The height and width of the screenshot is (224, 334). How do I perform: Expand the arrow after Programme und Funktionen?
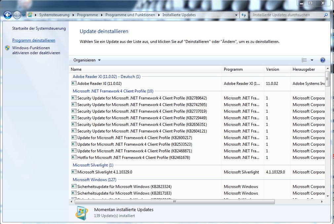pyautogui.click(x=159, y=15)
